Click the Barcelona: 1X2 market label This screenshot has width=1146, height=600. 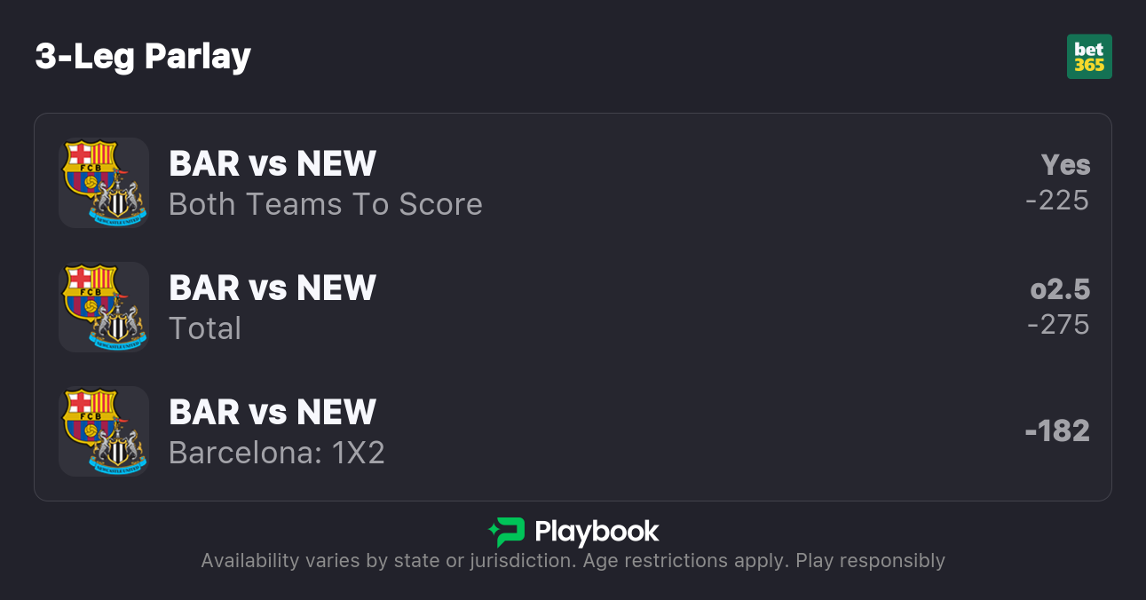[276, 454]
